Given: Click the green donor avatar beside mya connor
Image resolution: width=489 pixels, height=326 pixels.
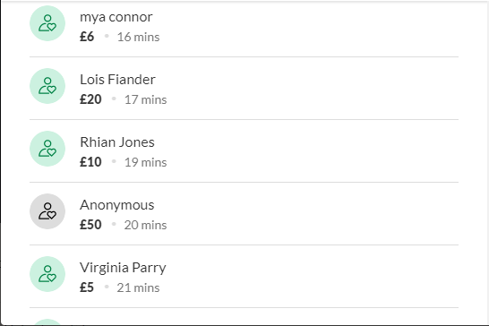Looking at the screenshot, I should click(47, 23).
